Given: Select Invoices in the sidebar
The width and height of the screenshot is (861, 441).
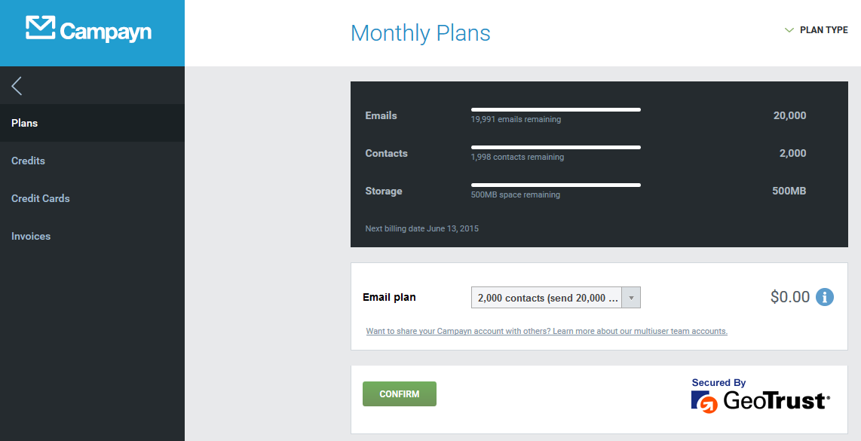Looking at the screenshot, I should pyautogui.click(x=31, y=236).
